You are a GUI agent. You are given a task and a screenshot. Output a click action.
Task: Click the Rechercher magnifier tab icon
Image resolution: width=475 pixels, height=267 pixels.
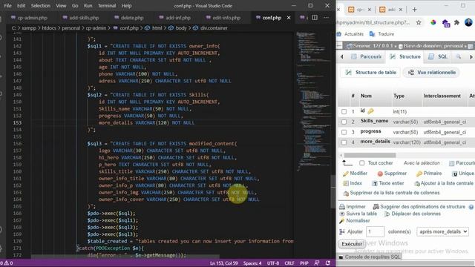459,56
